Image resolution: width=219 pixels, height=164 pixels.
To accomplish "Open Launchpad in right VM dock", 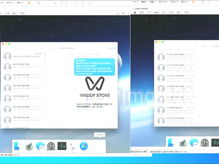I will coord(182,142).
